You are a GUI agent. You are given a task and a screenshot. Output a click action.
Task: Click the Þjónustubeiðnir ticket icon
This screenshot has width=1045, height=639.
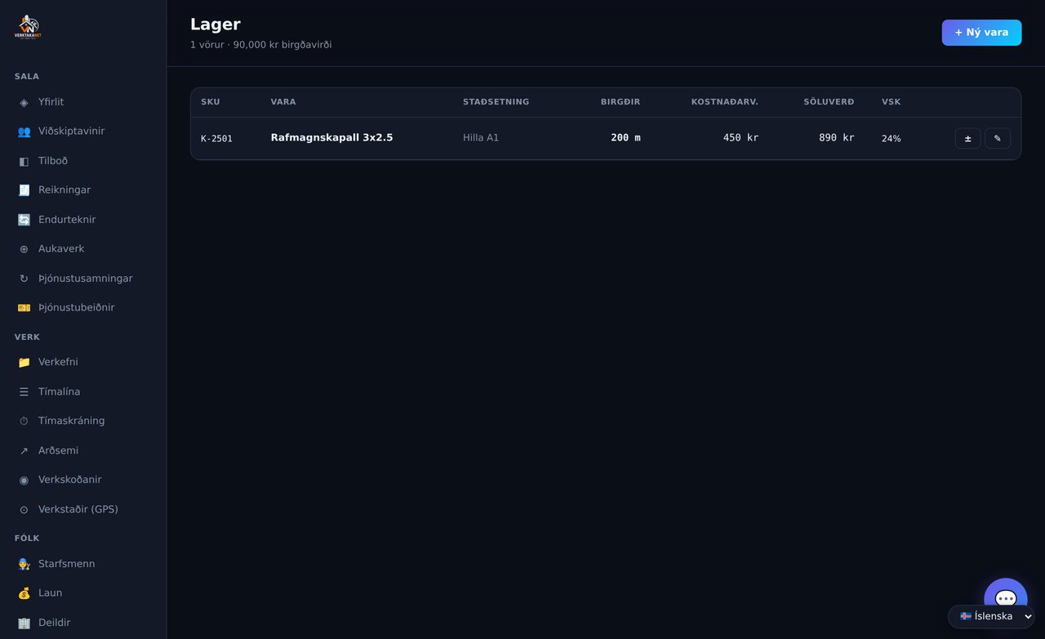(x=24, y=308)
